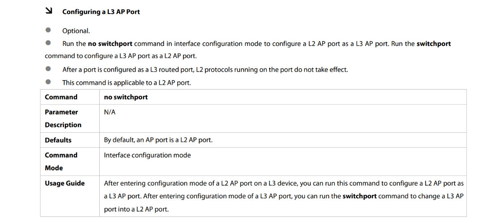Image resolution: width=495 pixels, height=223 pixels.
Task: Click the 'Command Mode' row label
Action: point(61,162)
